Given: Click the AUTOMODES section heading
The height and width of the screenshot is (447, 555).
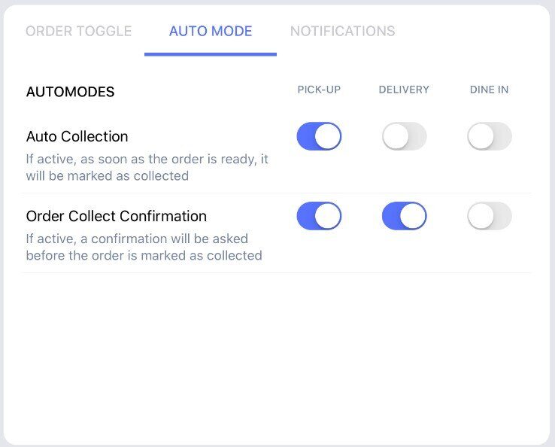Looking at the screenshot, I should coord(70,92).
